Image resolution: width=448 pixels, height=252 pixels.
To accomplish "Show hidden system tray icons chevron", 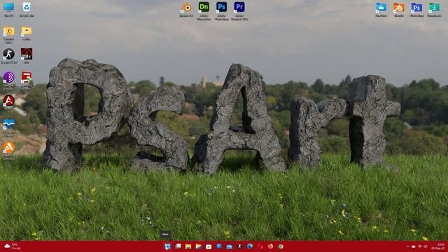I will click(x=407, y=246).
